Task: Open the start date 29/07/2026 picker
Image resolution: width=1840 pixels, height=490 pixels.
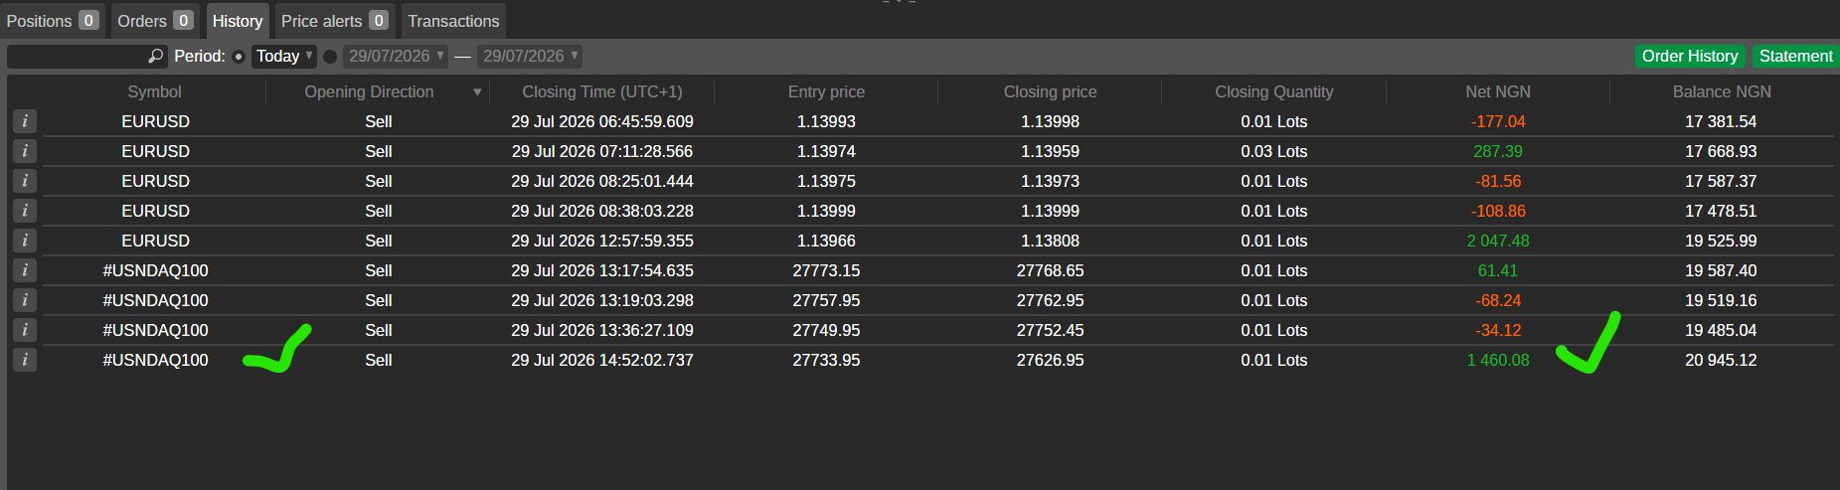Action: 396,57
